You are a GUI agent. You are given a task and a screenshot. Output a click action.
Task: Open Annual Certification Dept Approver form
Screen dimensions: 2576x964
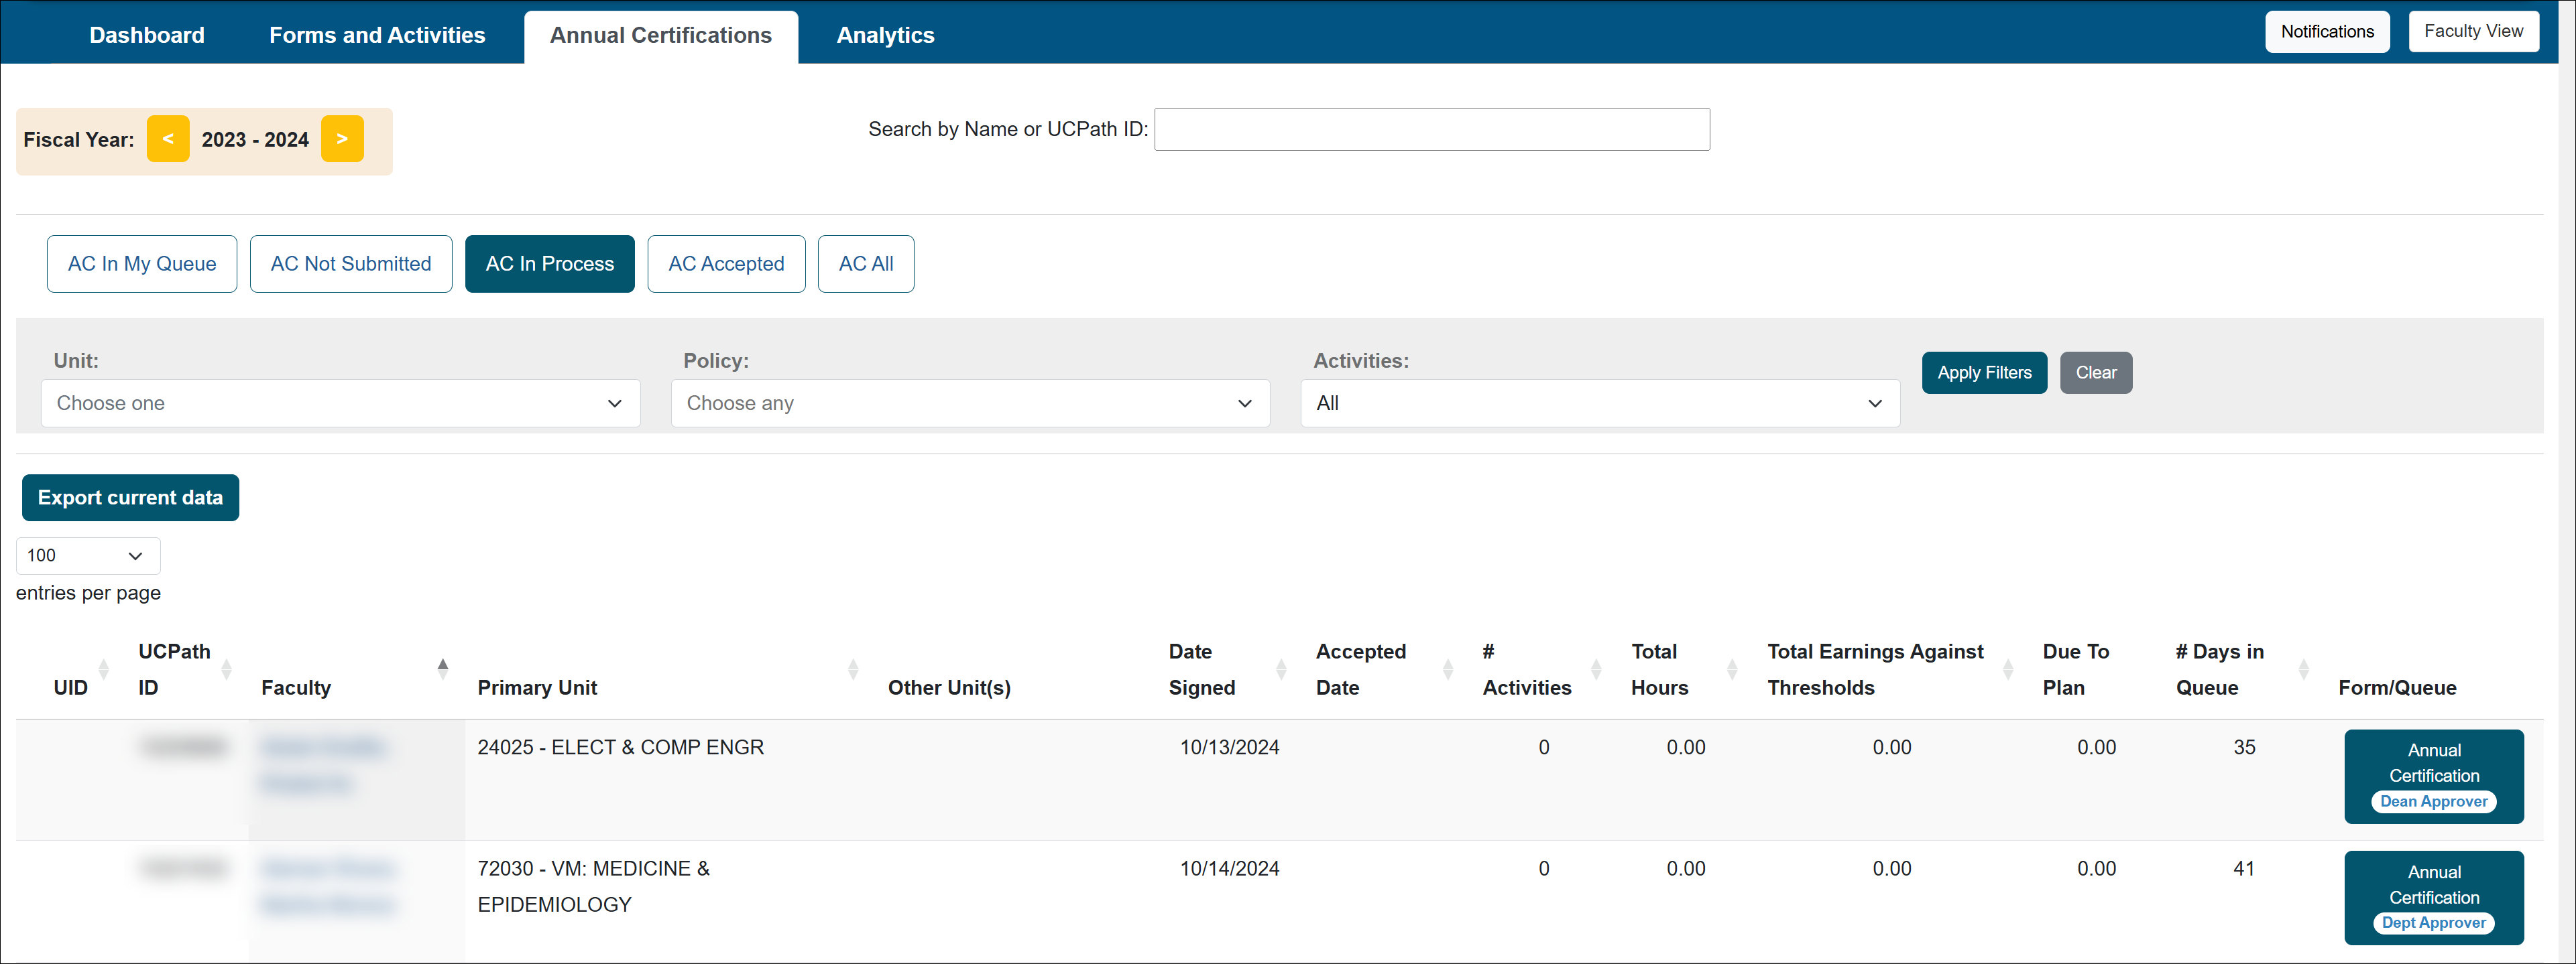pos(2433,897)
